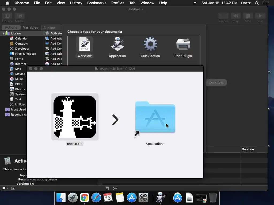The height and width of the screenshot is (205, 274).
Task: Open Notification Center in the menu bar
Action: coord(265,3)
